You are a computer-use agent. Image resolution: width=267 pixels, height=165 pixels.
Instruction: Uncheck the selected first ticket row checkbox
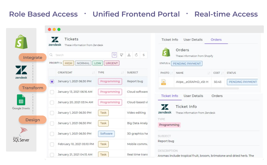52,81
